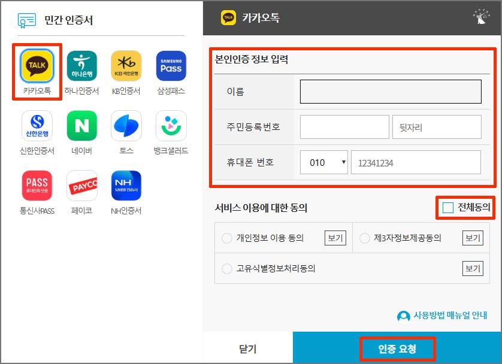Click the 뒷자리 resident number field
Screen dimensions: 502x364
437,127
